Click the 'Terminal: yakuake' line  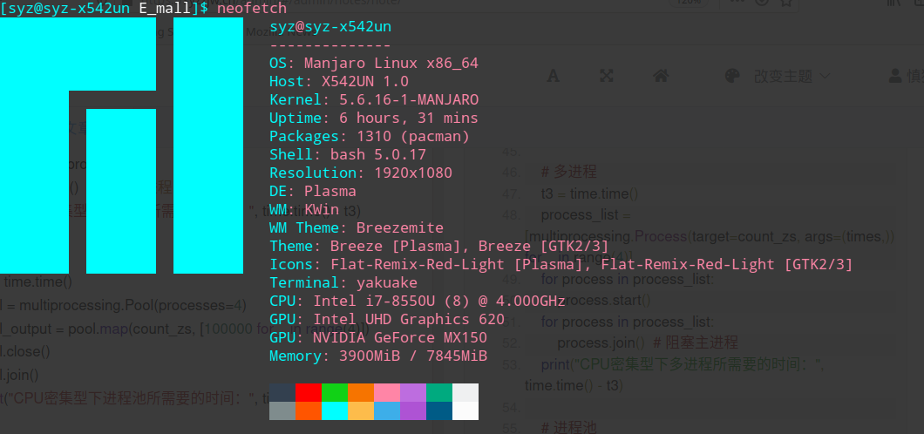(343, 282)
